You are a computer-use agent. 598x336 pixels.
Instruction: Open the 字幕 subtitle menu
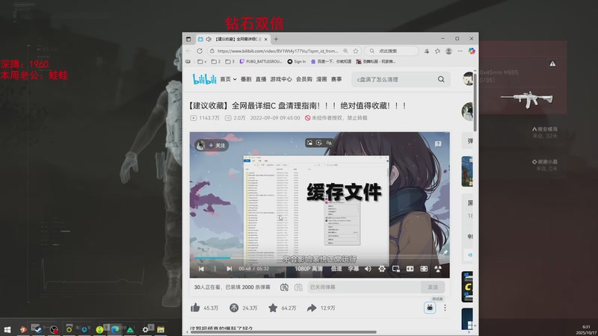click(x=353, y=269)
